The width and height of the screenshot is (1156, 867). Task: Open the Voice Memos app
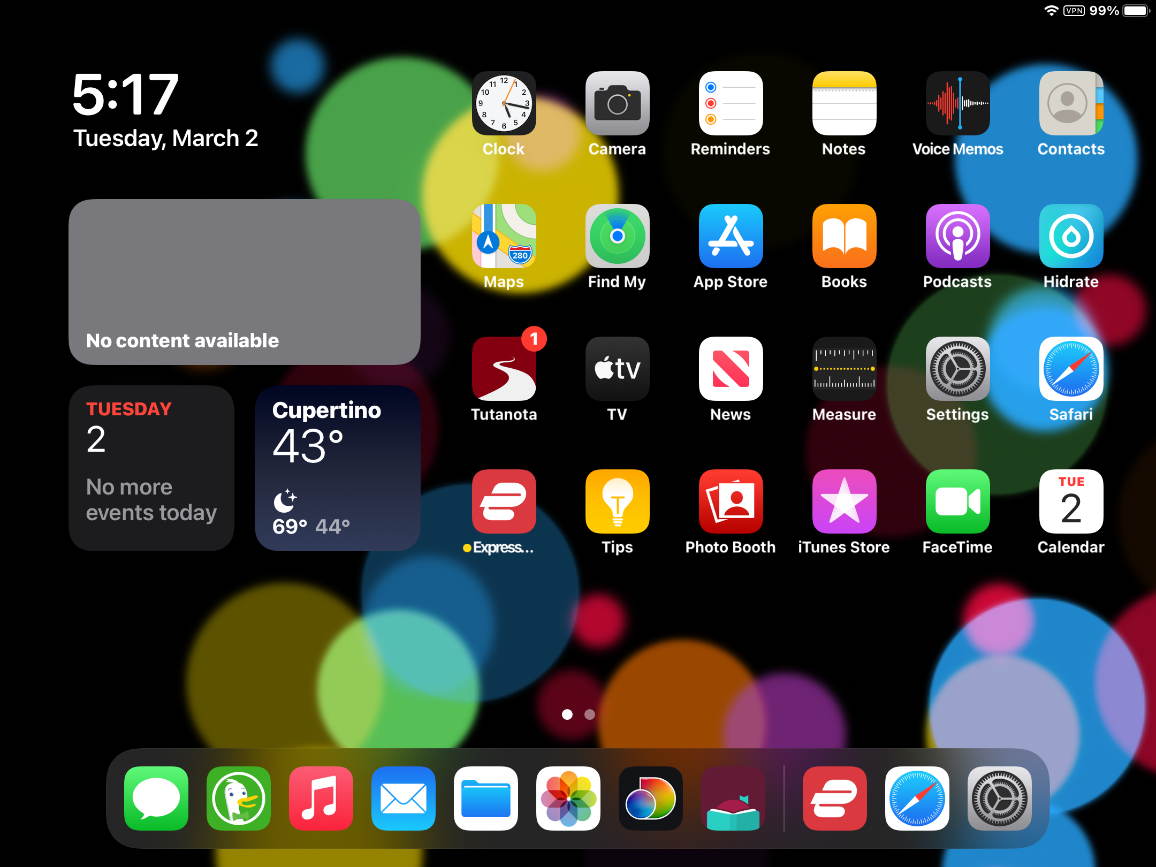[957, 103]
